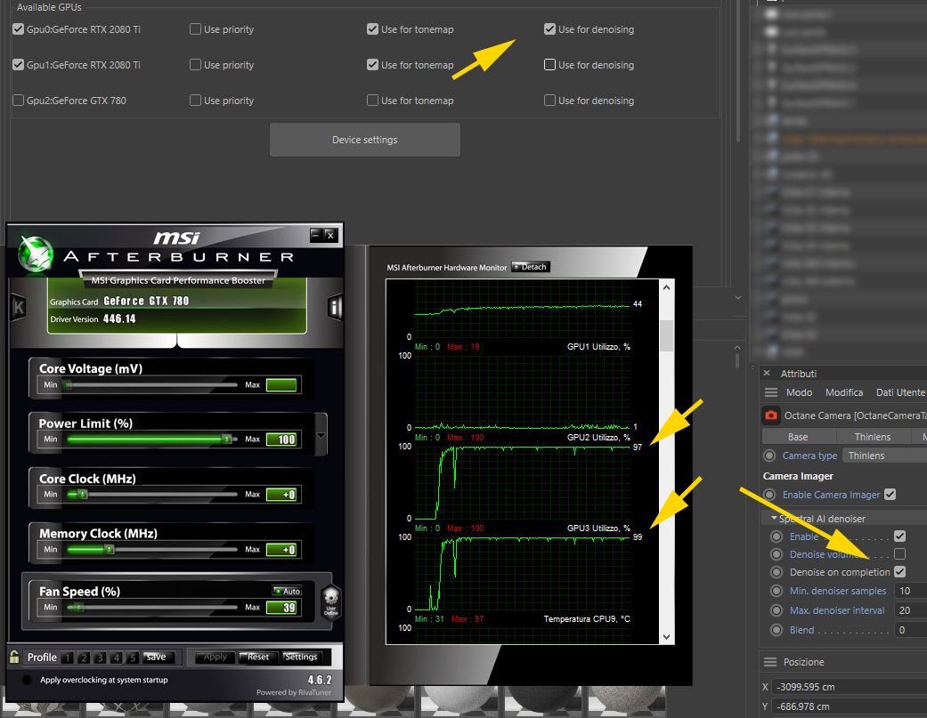
Task: Click the hardware monitor scroll up arrow
Action: coord(666,287)
